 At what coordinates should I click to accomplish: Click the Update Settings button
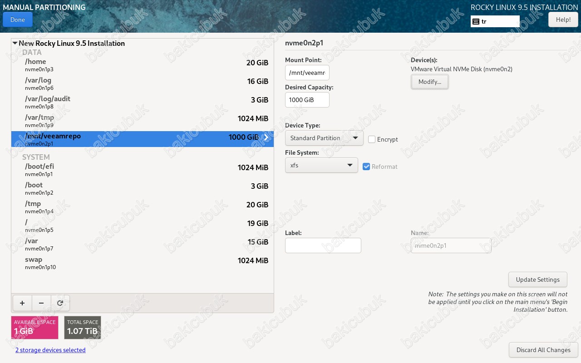(538, 280)
